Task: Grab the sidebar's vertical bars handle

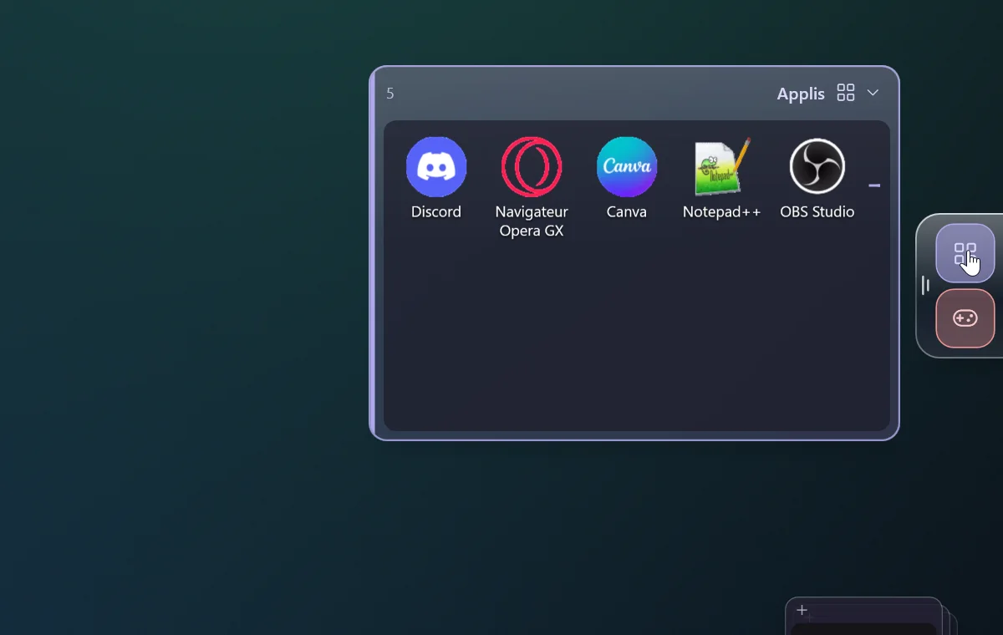Action: 925,286
